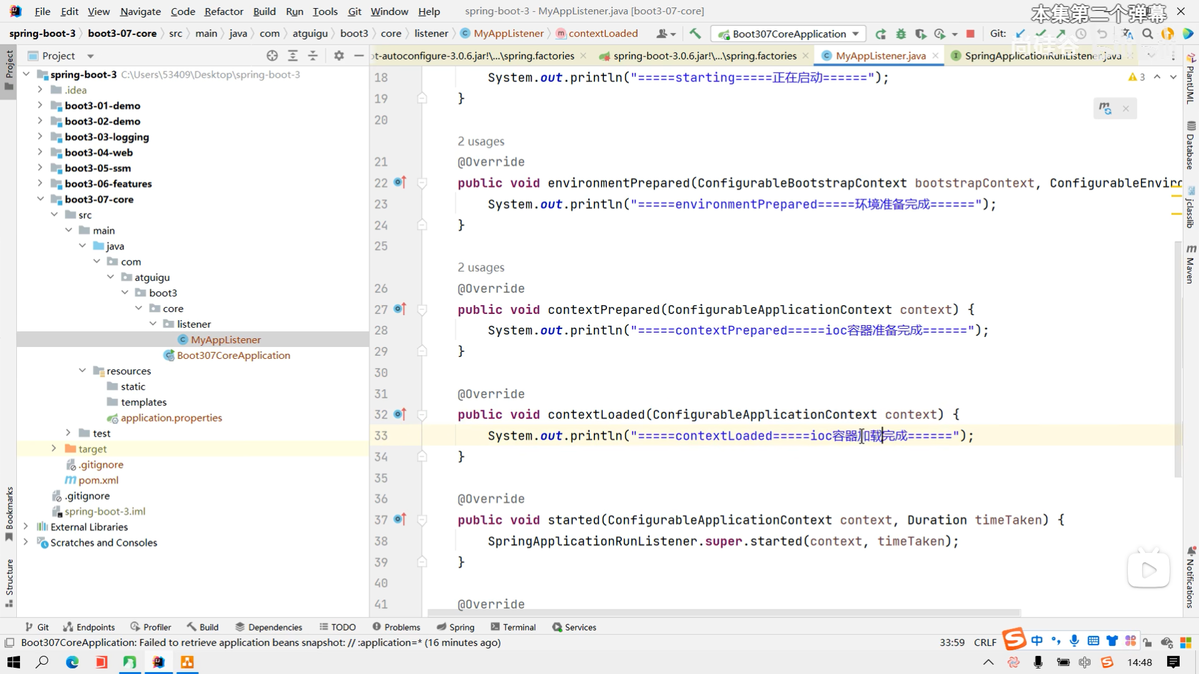Open the Terminal tool window
The height and width of the screenshot is (674, 1199).
click(x=513, y=627)
